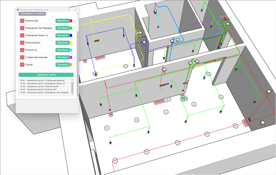Delete the 'Роутер' group
This screenshot has width=276, height=175.
[x=22, y=65]
